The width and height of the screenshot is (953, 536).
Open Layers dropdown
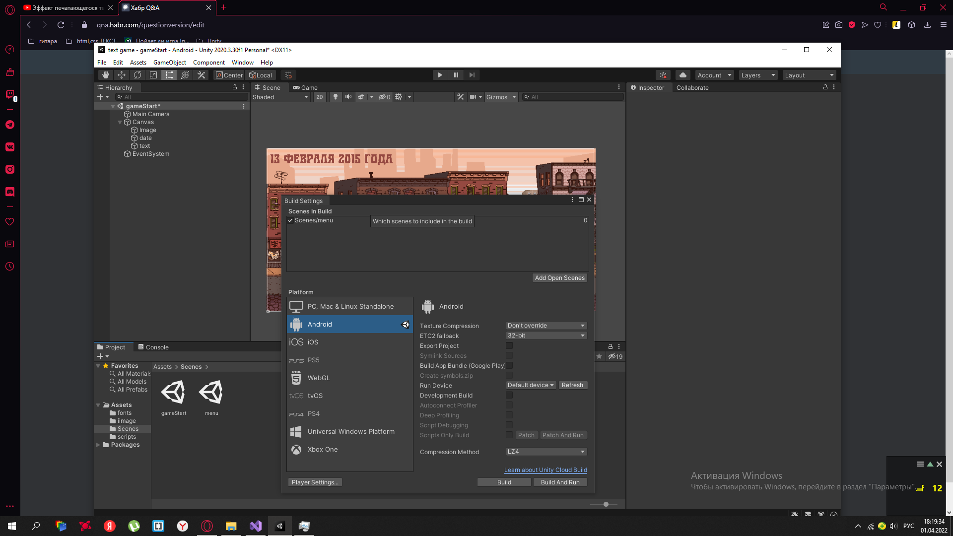pyautogui.click(x=758, y=75)
